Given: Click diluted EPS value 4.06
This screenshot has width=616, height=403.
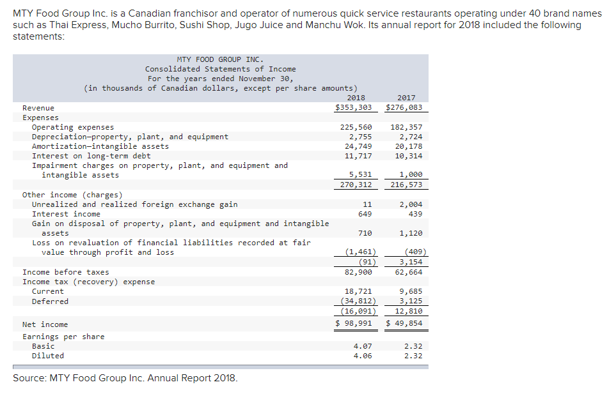Looking at the screenshot, I should (363, 356).
